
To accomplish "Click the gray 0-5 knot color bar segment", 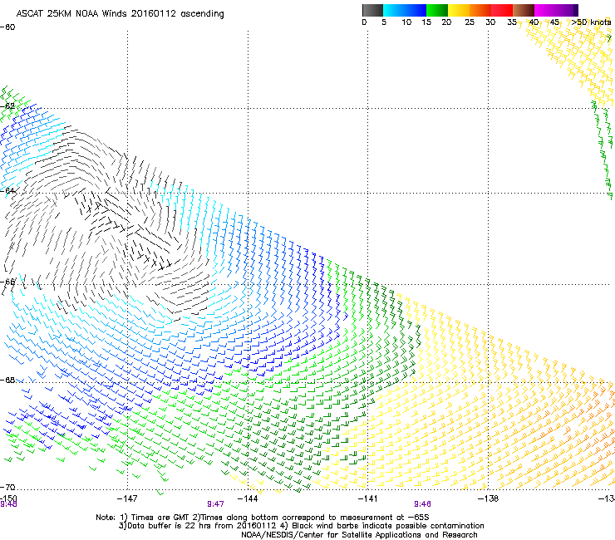I will click(372, 10).
